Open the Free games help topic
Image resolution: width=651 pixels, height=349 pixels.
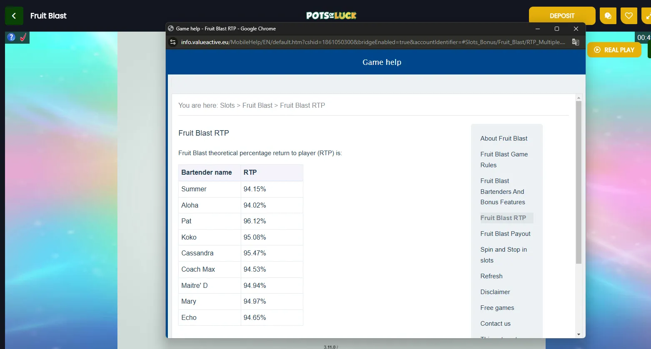(497, 308)
